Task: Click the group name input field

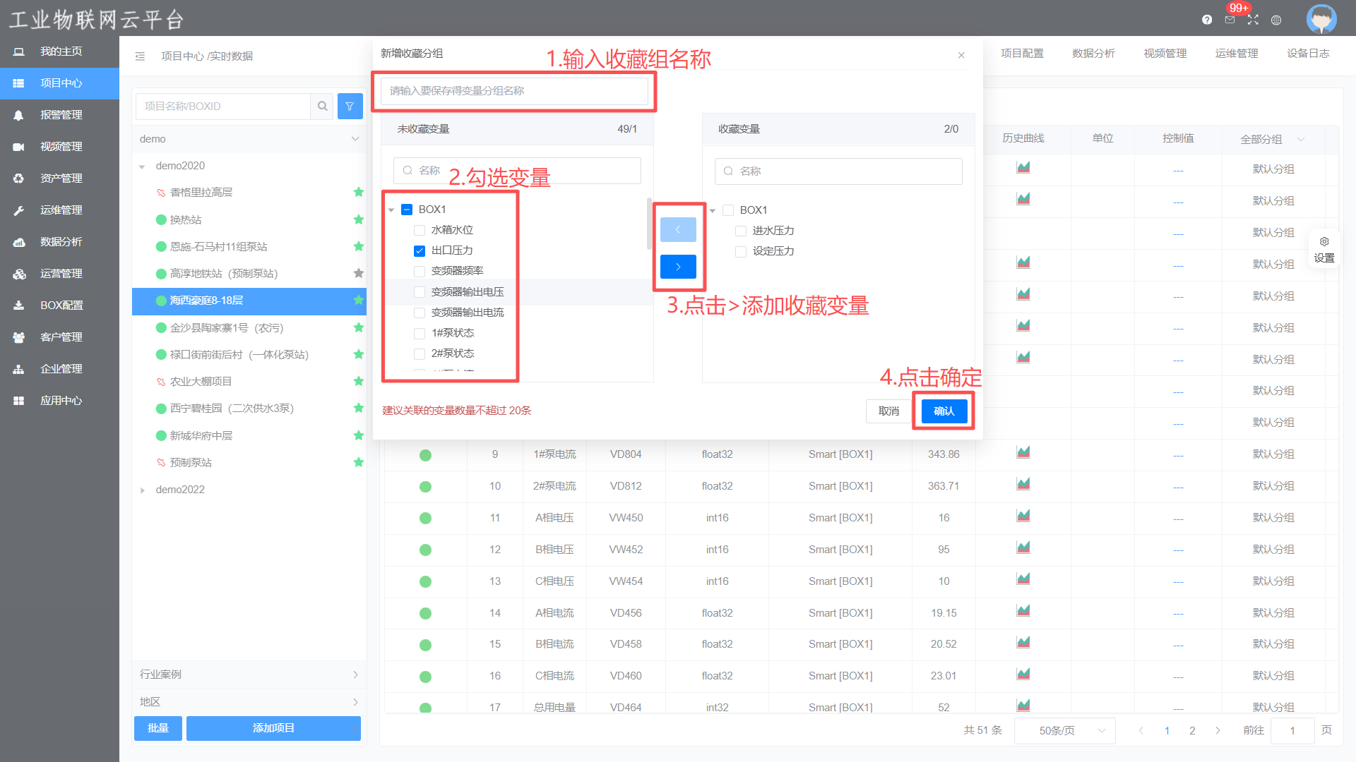Action: [513, 91]
